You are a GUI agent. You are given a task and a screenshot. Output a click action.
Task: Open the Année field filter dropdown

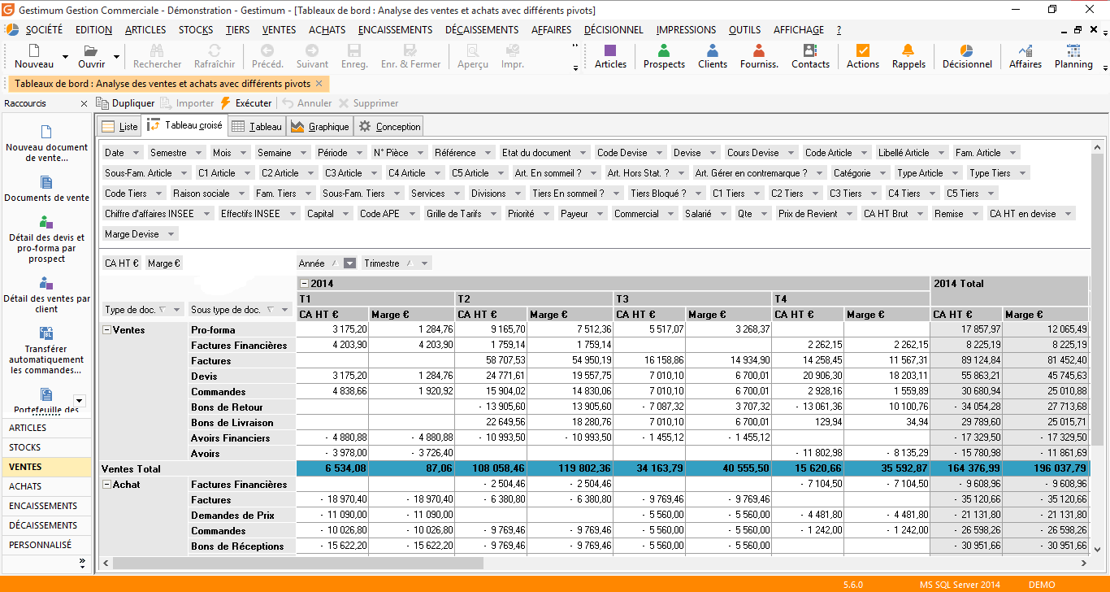pyautogui.click(x=349, y=263)
